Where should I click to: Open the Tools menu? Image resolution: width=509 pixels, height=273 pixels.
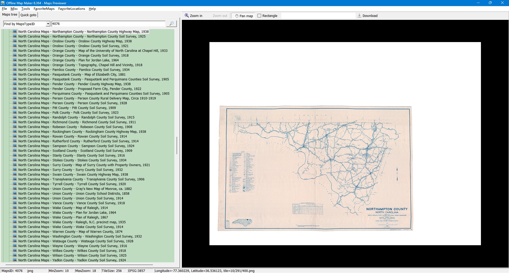[x=26, y=9]
